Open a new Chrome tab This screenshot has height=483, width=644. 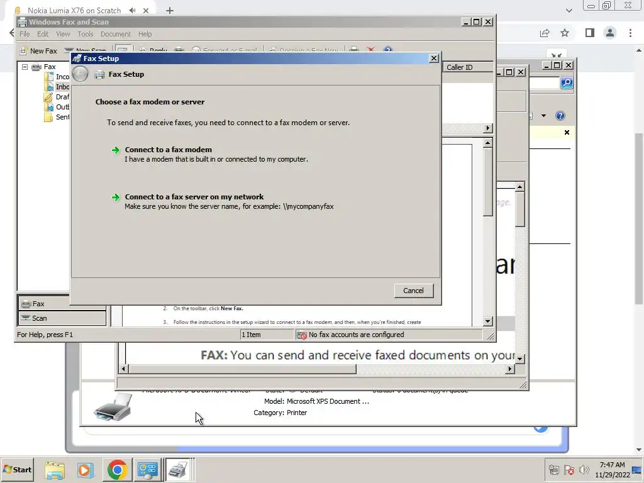[170, 11]
